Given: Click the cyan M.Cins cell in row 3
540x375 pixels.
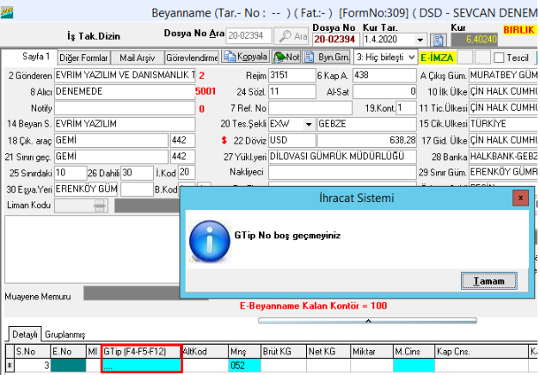Looking at the screenshot, I should coord(414,366).
